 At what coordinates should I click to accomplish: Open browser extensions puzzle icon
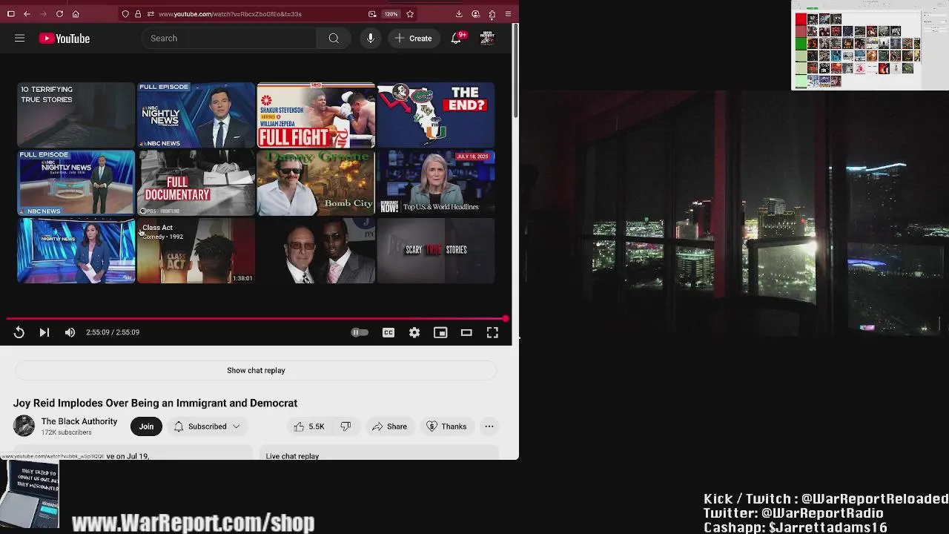tap(492, 13)
